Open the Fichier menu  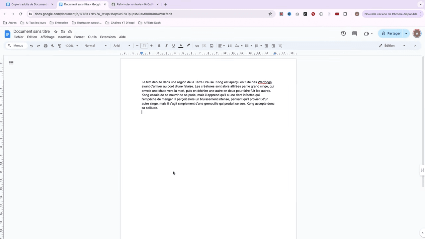click(x=19, y=37)
